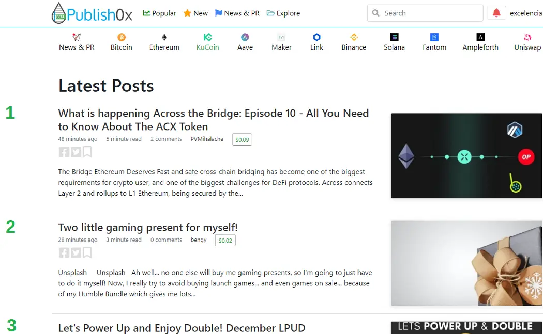View the 2 comments on ACX post
543x334 pixels.
[x=166, y=139]
